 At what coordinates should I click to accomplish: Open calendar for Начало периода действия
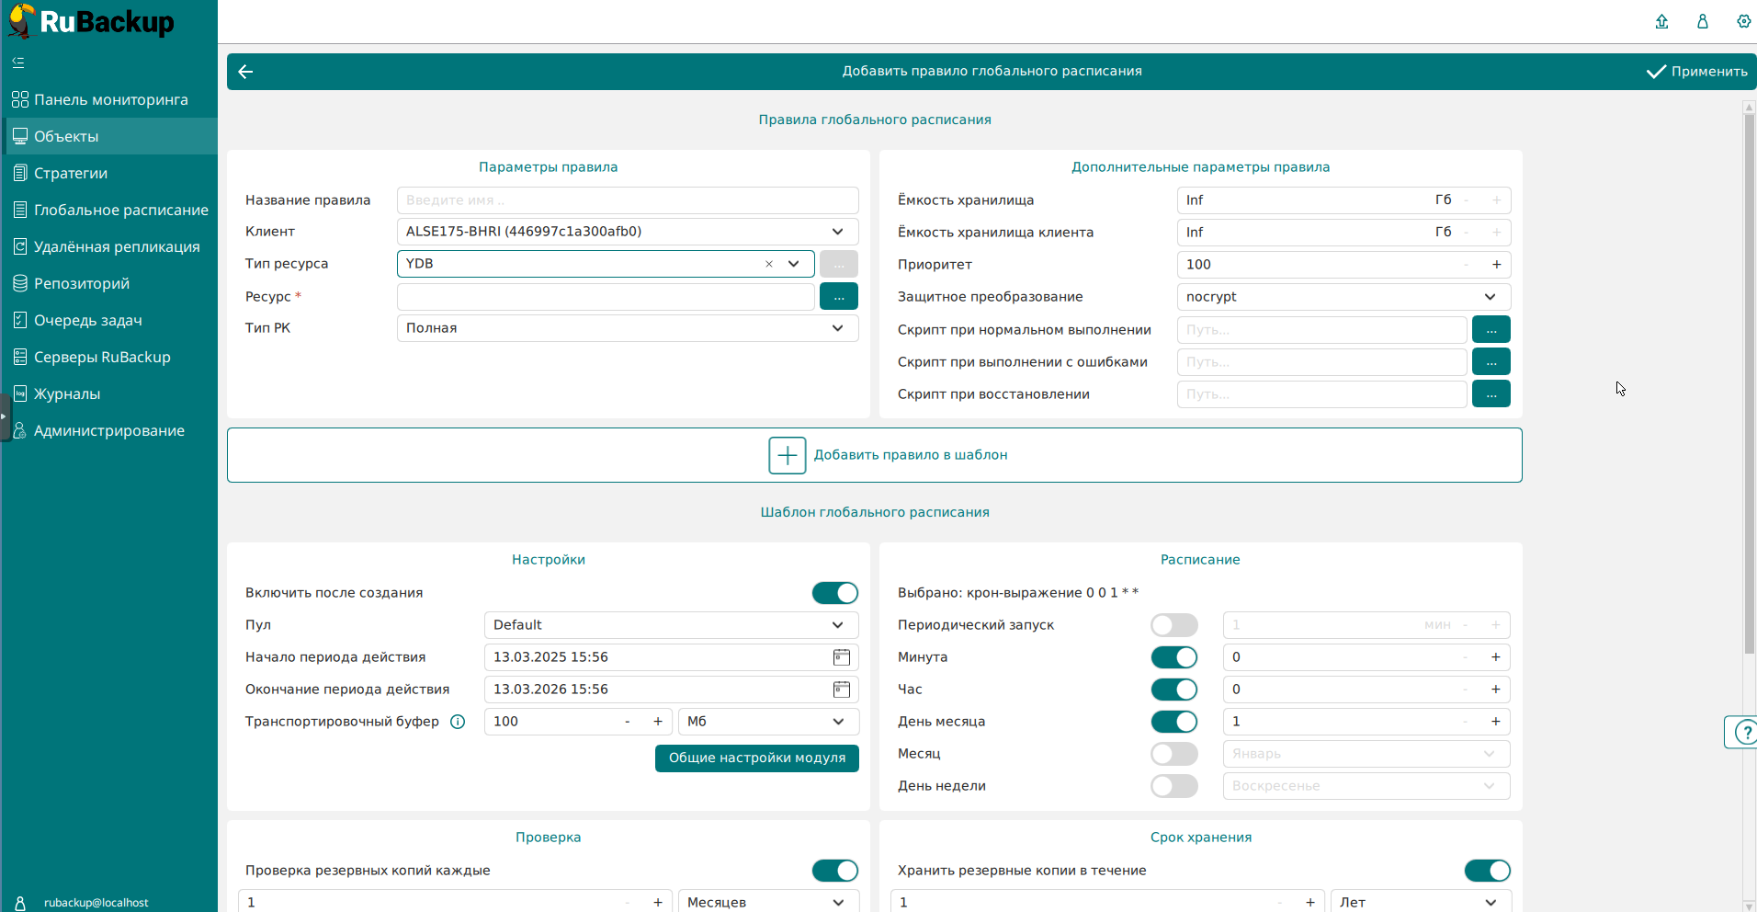click(x=841, y=657)
